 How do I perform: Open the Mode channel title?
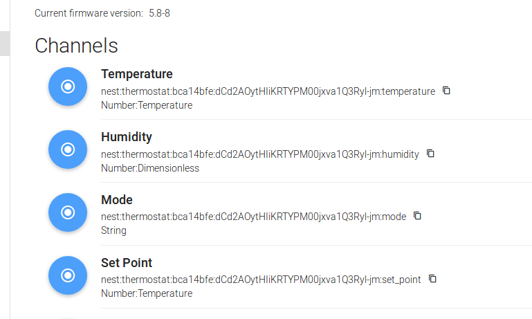[x=116, y=200]
